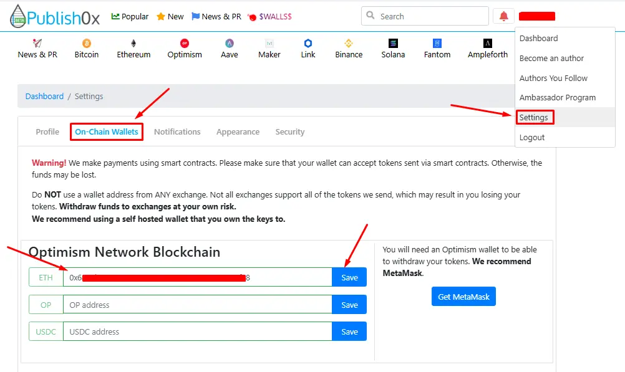Click the Optimism category icon
625x372 pixels.
tap(185, 43)
